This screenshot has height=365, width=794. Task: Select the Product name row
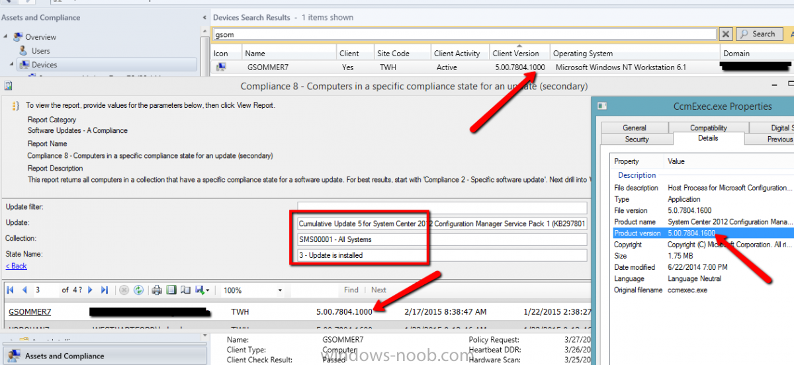point(703,222)
